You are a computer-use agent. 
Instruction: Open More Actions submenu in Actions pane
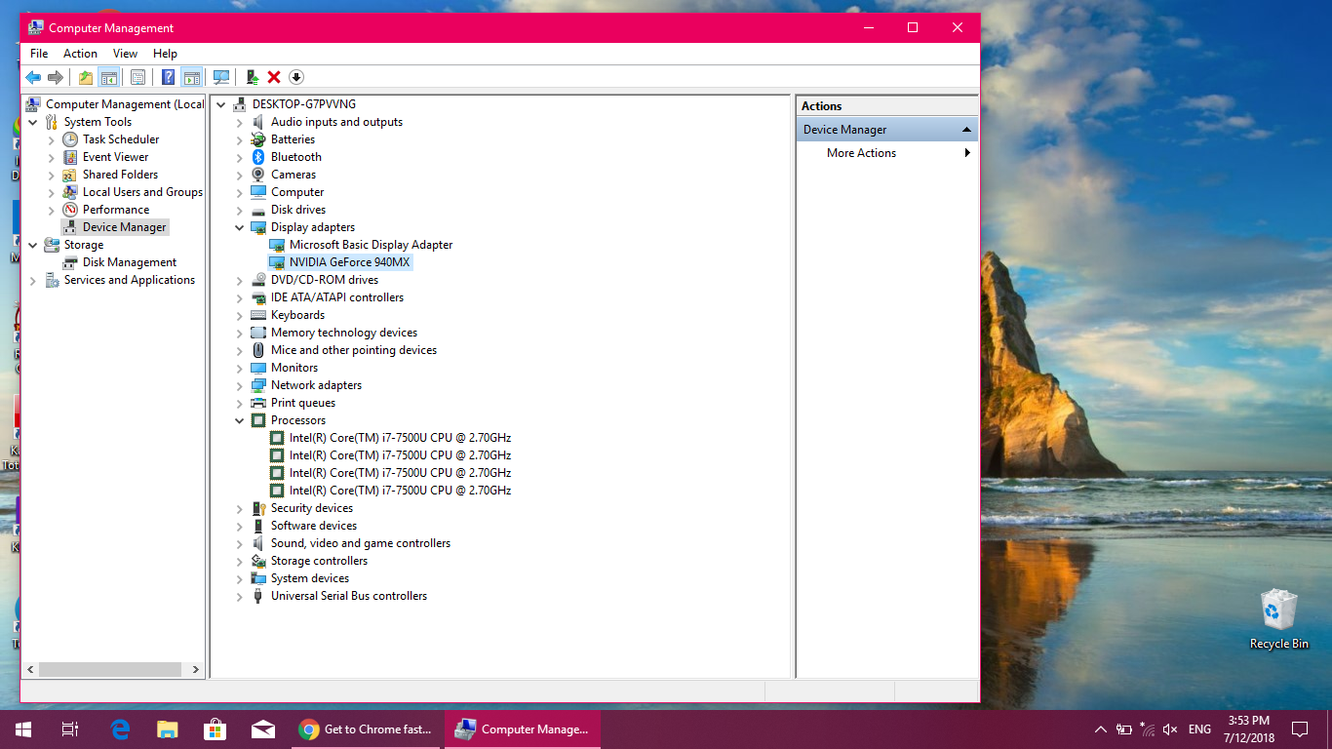887,153
